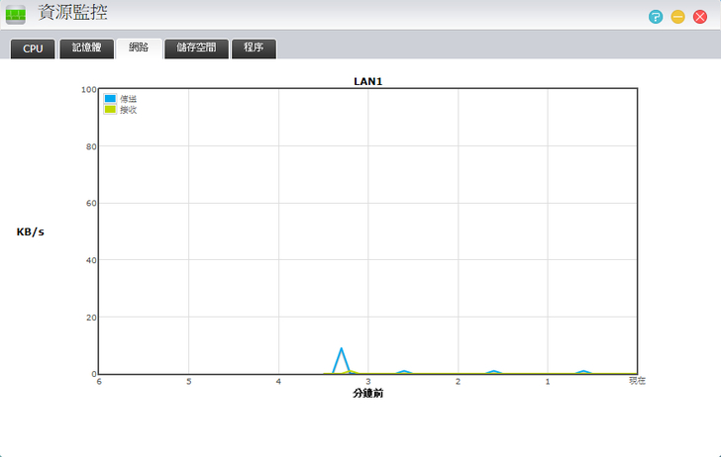The width and height of the screenshot is (721, 457).
Task: Click the 80 value on Y axis
Action: tap(91, 146)
